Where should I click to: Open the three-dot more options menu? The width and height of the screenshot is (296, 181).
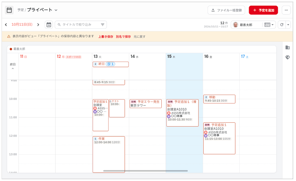(x=286, y=10)
